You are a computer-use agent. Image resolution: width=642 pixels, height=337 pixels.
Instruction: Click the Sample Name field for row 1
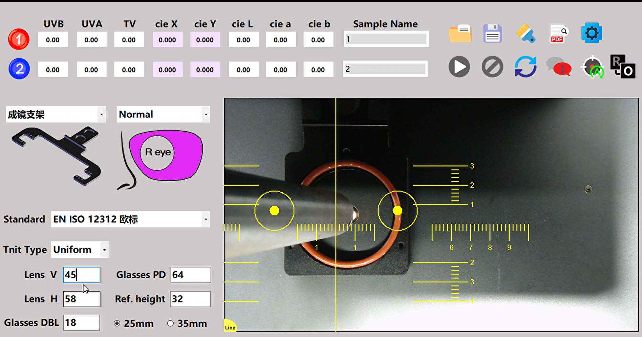(386, 39)
